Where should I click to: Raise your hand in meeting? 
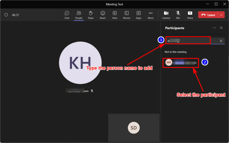91,15
